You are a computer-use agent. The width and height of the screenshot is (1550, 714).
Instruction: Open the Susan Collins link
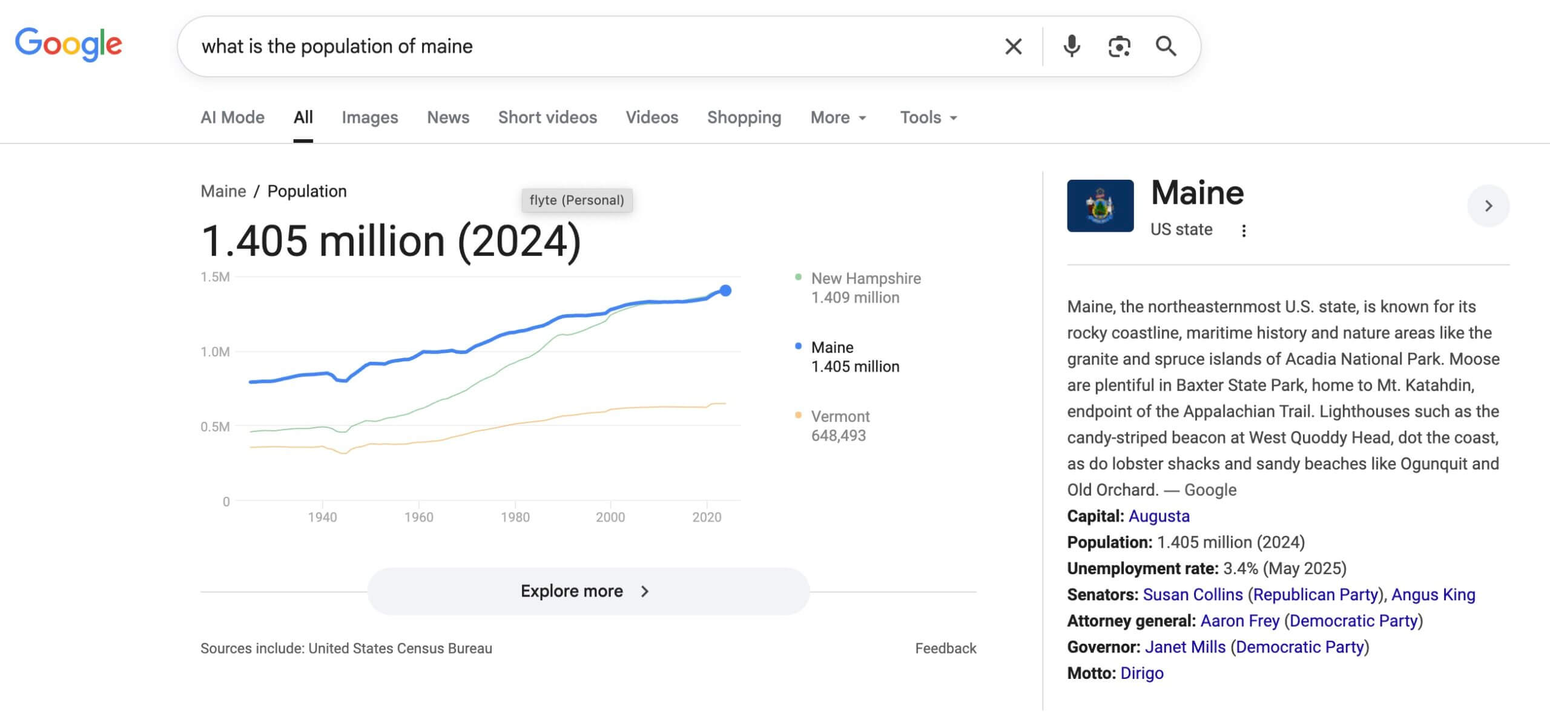(x=1193, y=595)
